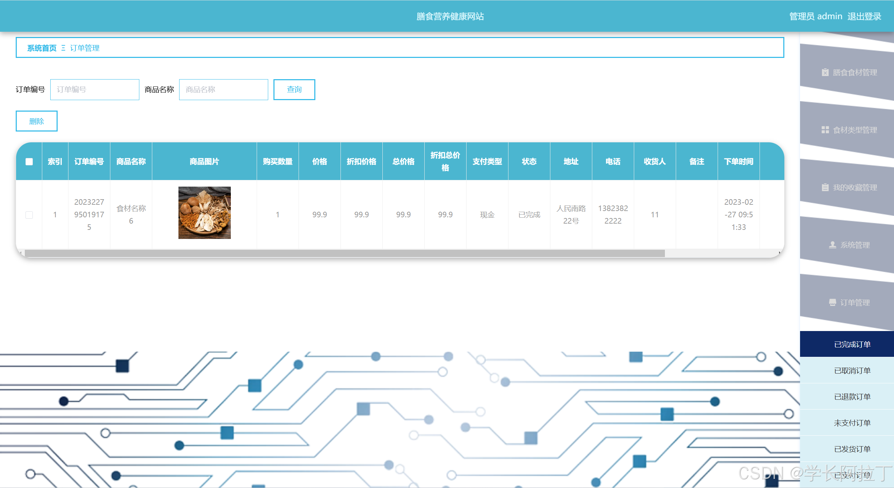The image size is (894, 488).
Task: Click the 系统管理 user icon
Action: point(833,245)
